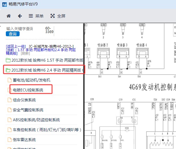Click the C31 connector label
This screenshot has width=176, height=149.
pos(134,100)
